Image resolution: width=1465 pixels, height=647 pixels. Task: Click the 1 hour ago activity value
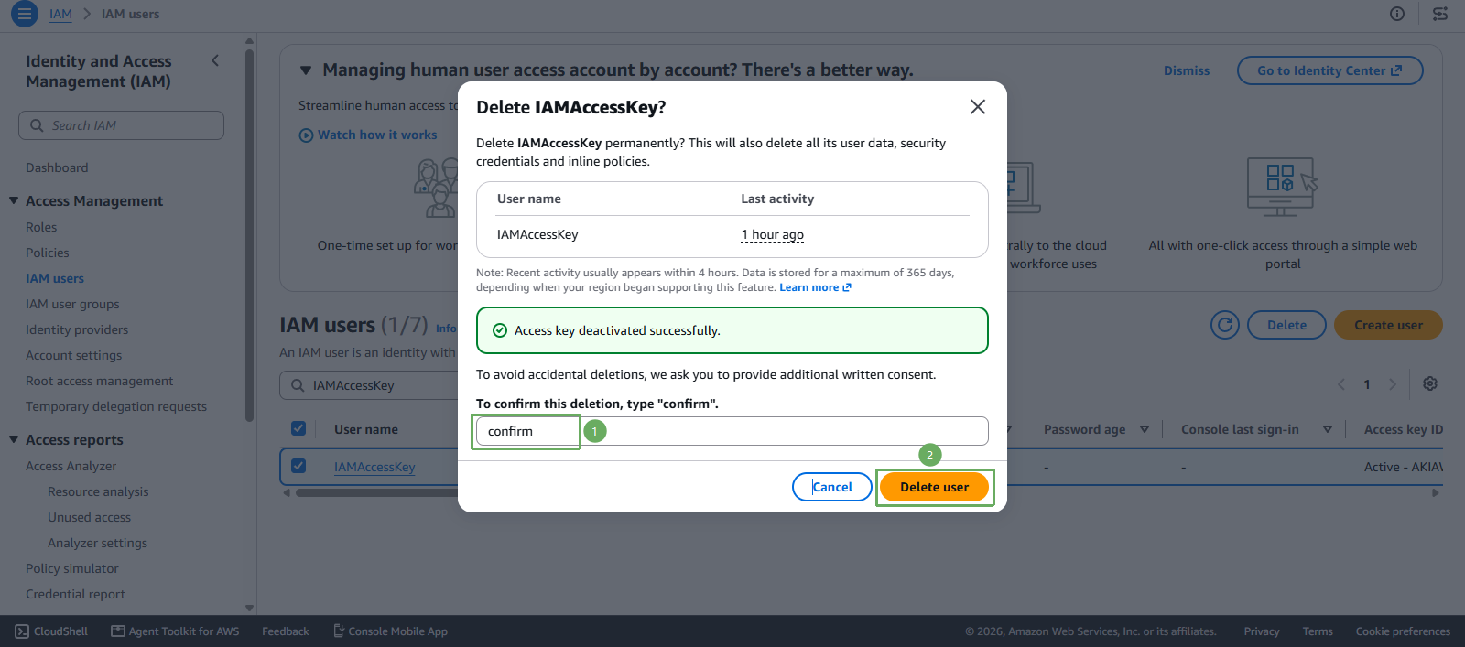coord(772,234)
